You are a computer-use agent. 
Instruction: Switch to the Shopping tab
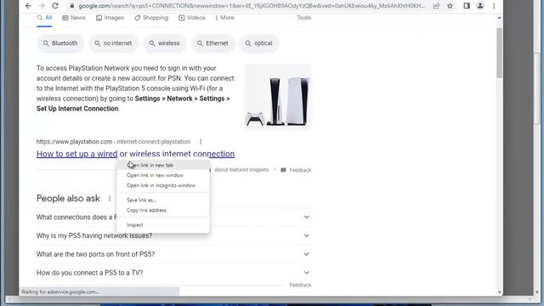click(x=151, y=18)
